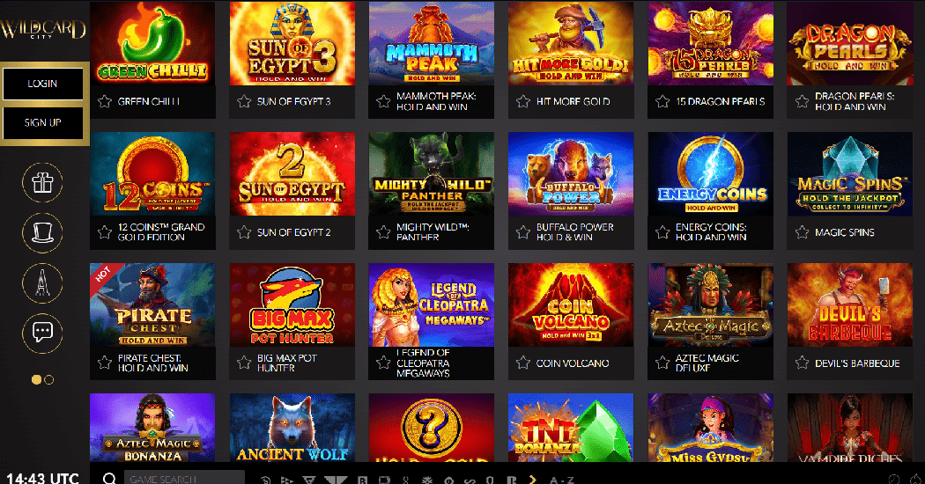Open Devil's Barbeque game title link

pos(857,363)
